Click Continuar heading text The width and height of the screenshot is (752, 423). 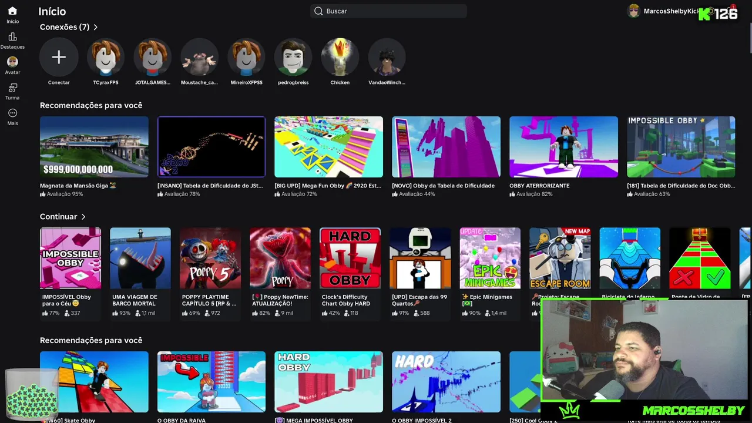pyautogui.click(x=59, y=217)
